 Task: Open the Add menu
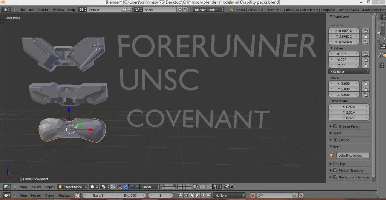coord(32,10)
